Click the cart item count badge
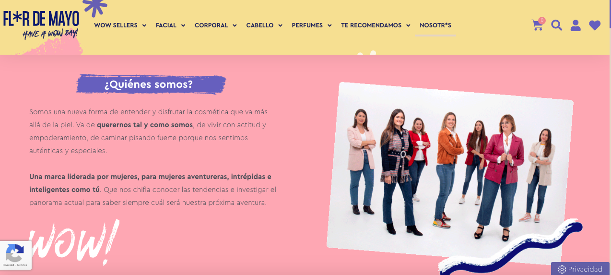Image resolution: width=611 pixels, height=275 pixels. pos(542,20)
